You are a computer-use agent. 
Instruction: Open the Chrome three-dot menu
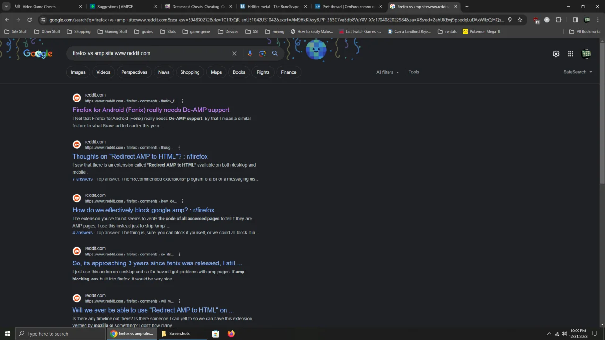pos(598,20)
